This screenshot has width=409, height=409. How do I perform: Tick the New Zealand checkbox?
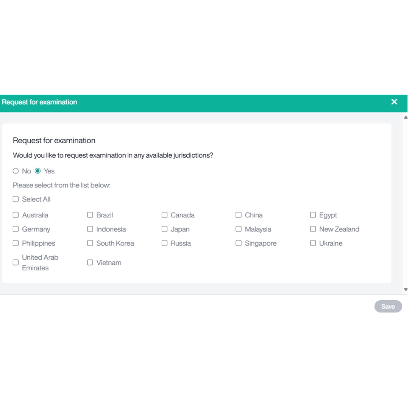(313, 229)
